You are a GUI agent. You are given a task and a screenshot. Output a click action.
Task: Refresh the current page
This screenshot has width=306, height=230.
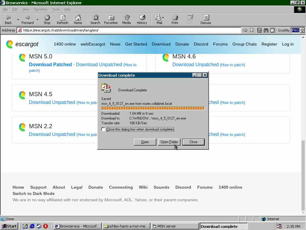point(62,19)
